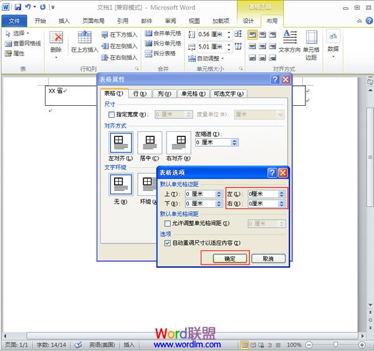This screenshot has width=374, height=351.
Task: Choose right alignment (右对齐) table option
Action: tap(179, 143)
